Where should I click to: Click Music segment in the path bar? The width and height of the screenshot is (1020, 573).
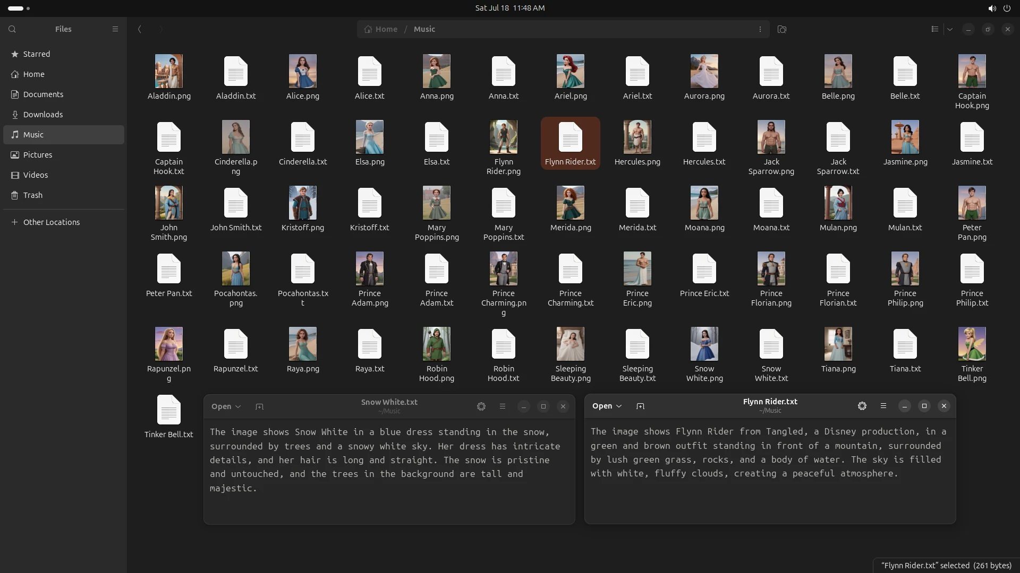424,29
